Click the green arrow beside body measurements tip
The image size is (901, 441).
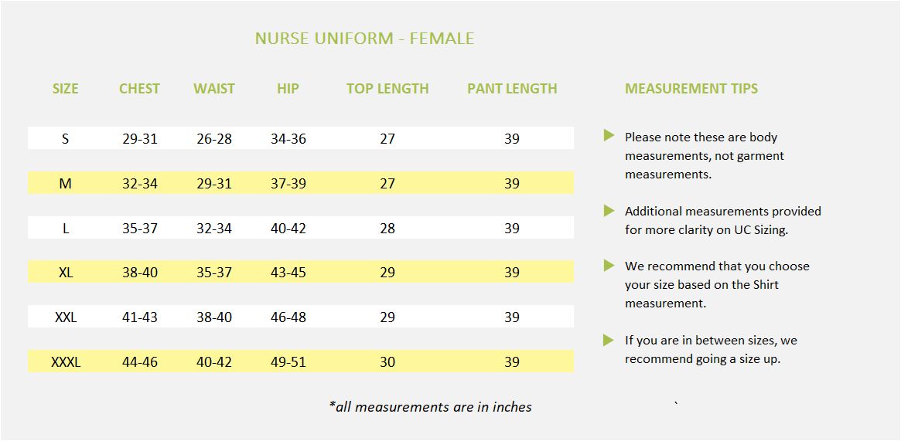(x=609, y=136)
